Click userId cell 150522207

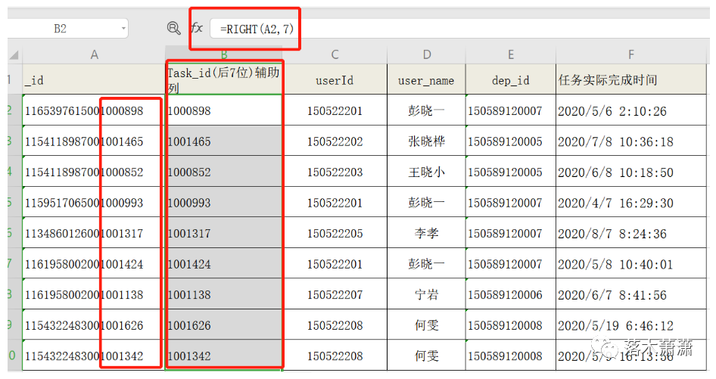(x=335, y=294)
